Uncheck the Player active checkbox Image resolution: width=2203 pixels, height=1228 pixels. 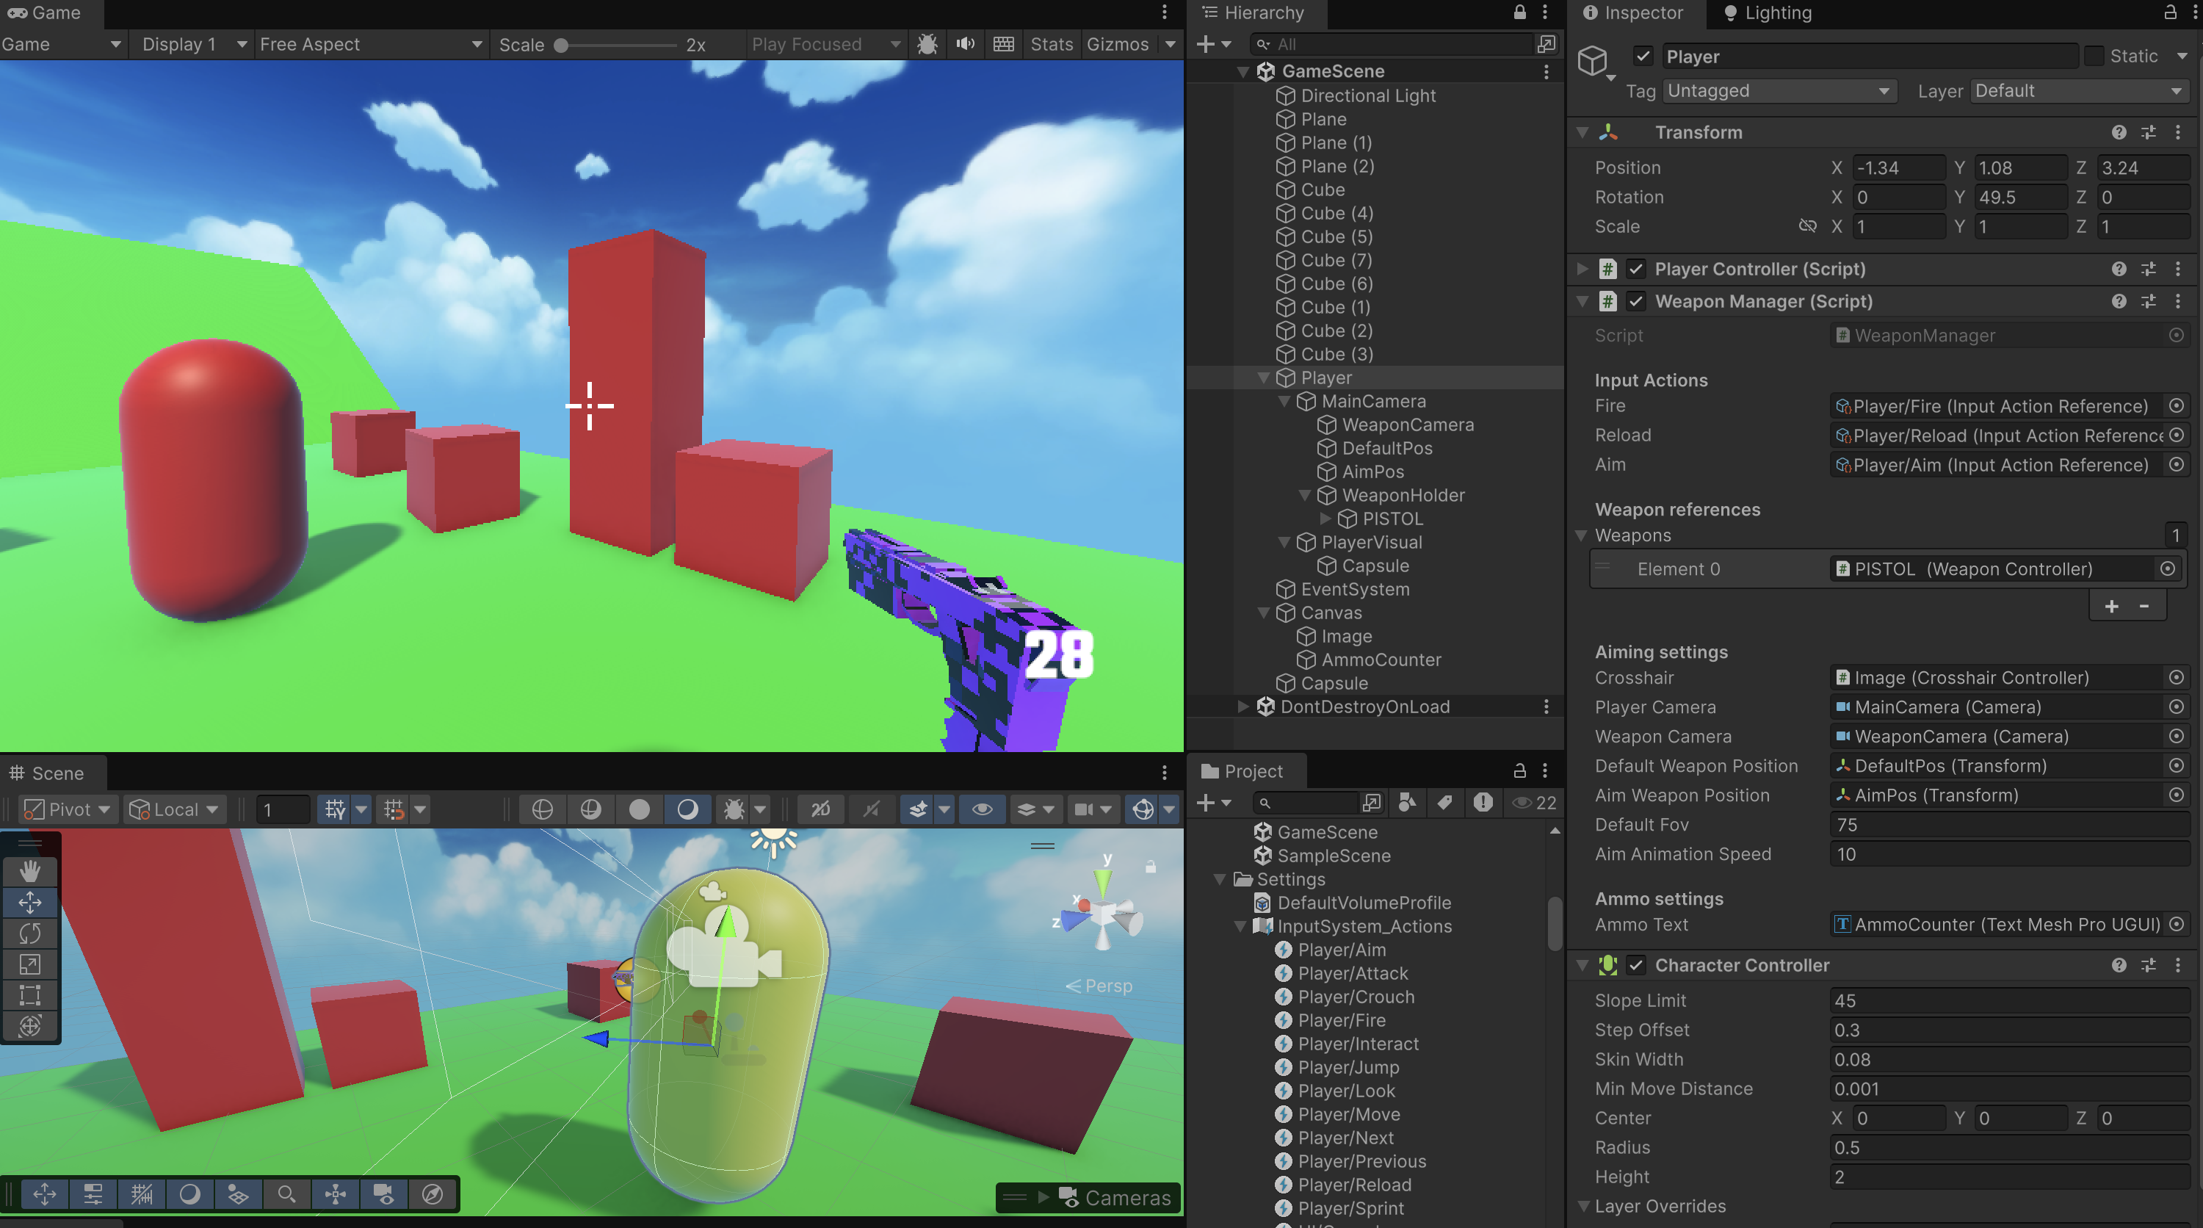point(1643,57)
